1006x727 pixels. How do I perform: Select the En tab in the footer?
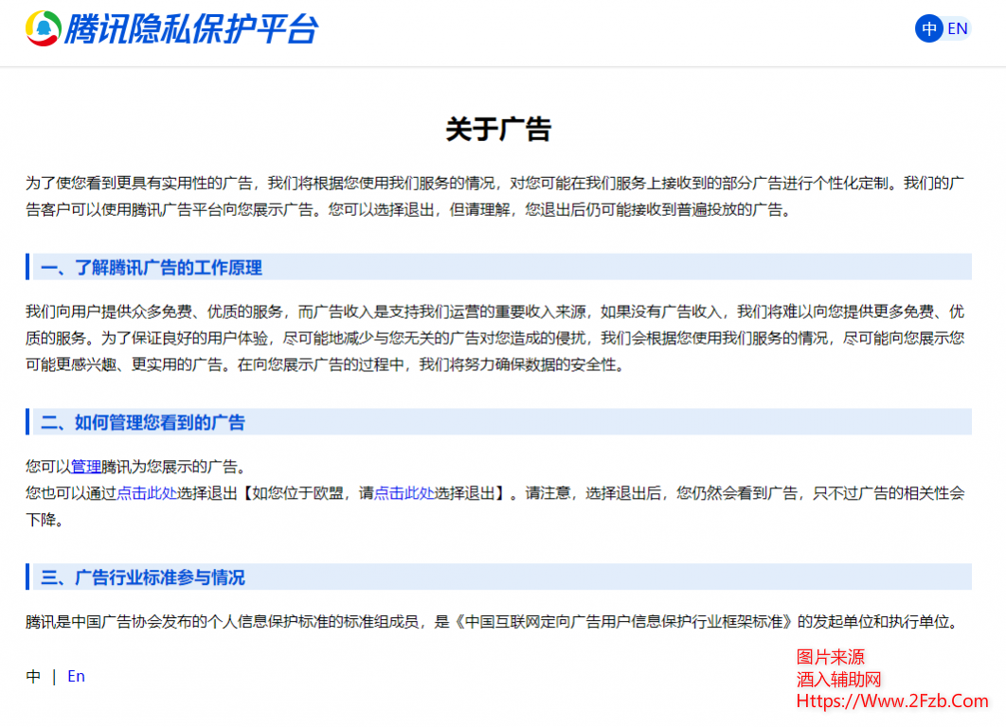coord(76,676)
